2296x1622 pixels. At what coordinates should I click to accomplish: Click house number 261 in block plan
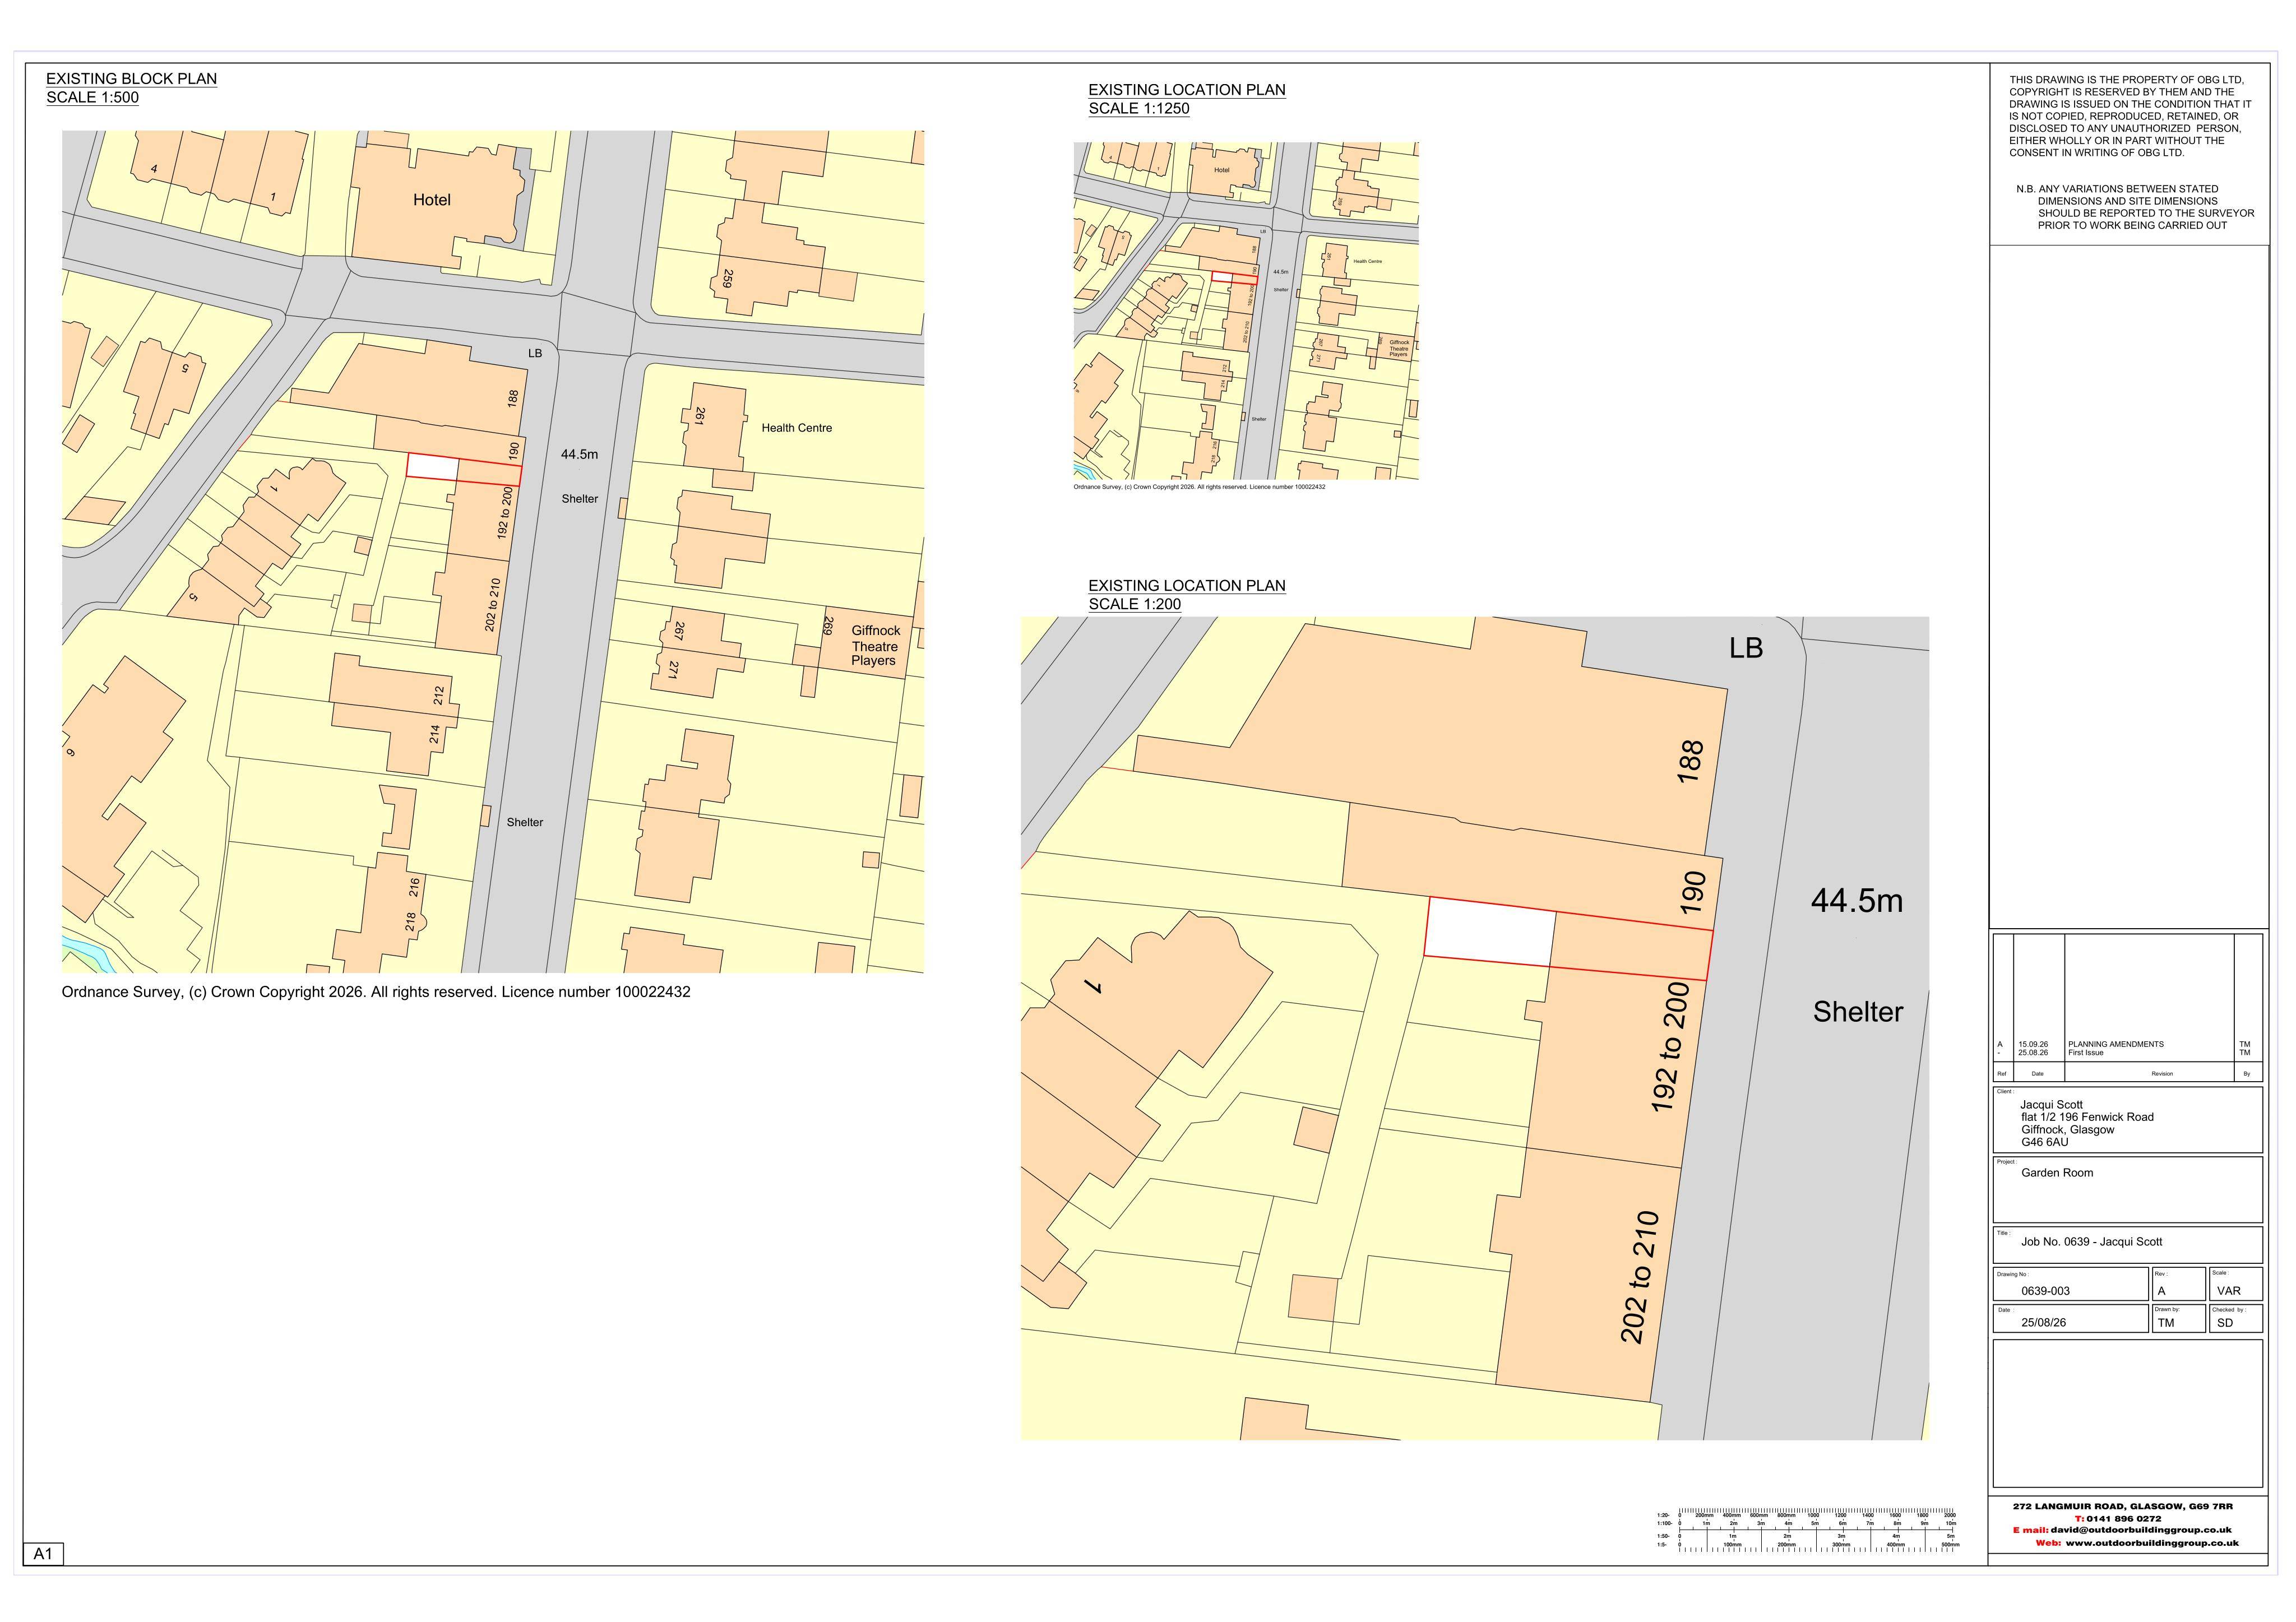700,416
